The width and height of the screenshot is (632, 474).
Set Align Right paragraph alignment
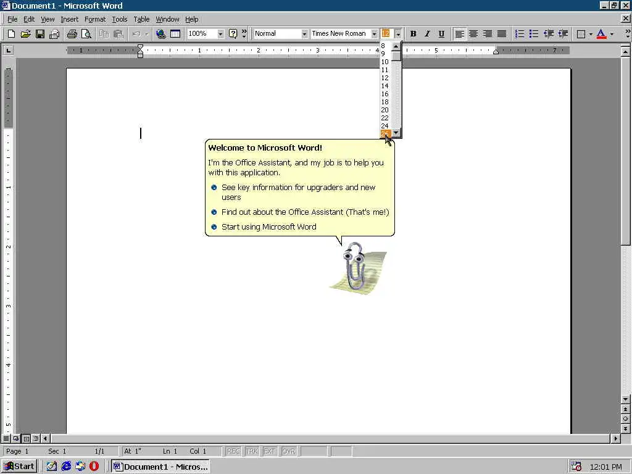coord(488,34)
